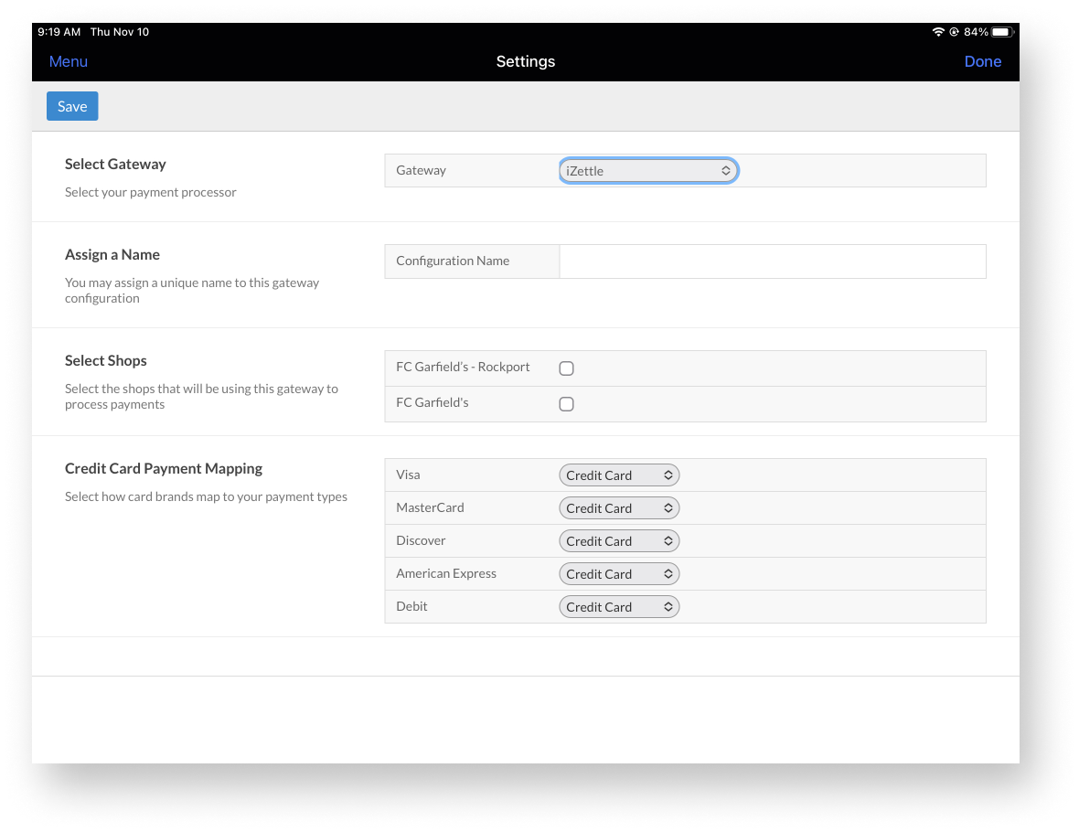Open the Debit payment type dropdown
This screenshot has height=832, width=1079.
pos(619,607)
